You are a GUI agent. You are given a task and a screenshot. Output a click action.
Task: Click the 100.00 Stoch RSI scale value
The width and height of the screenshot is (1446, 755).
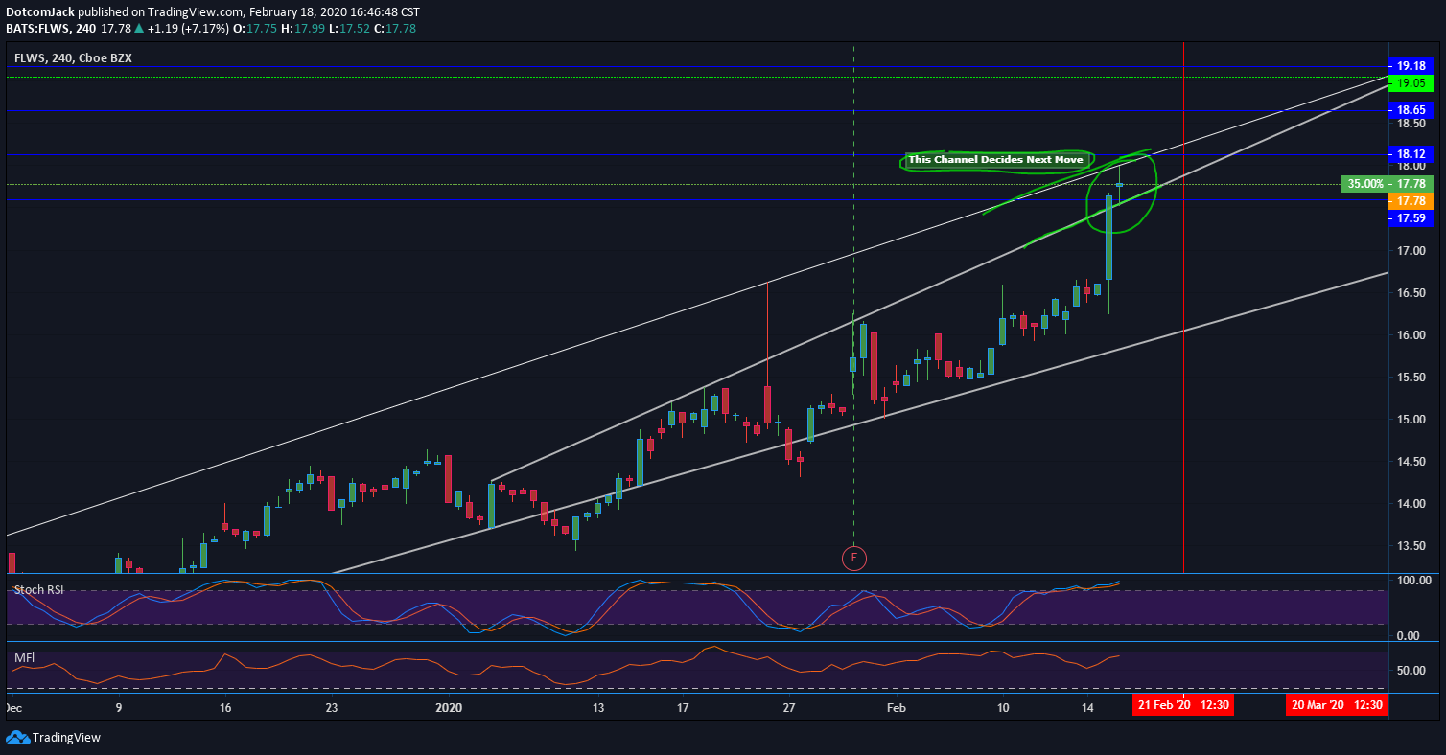tap(1413, 580)
